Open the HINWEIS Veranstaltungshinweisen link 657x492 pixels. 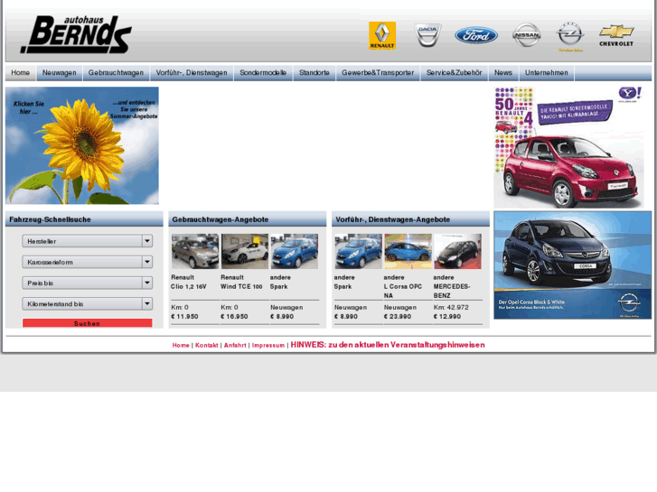388,345
